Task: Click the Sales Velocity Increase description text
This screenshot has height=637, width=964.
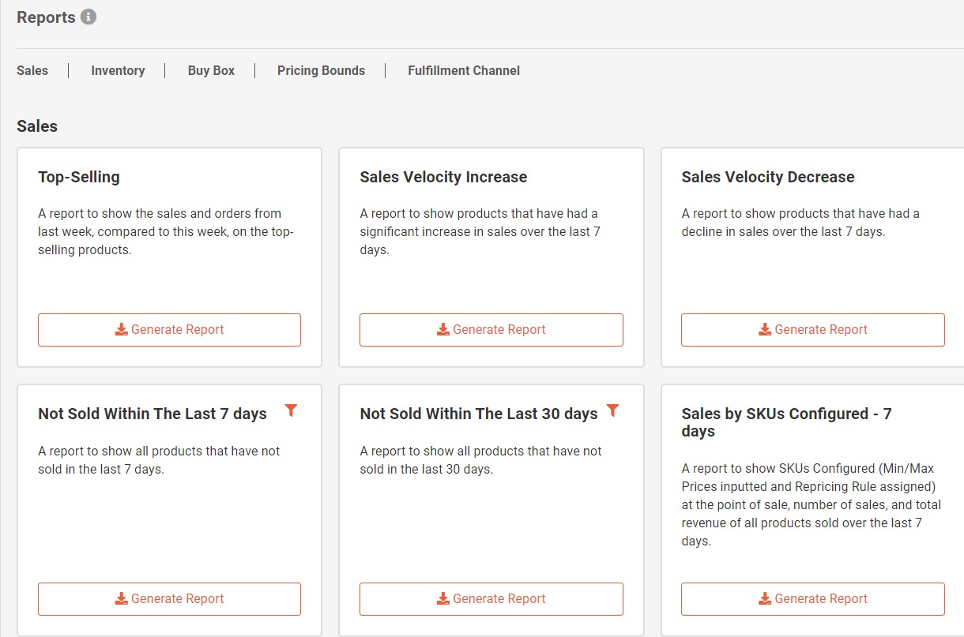Action: [479, 231]
